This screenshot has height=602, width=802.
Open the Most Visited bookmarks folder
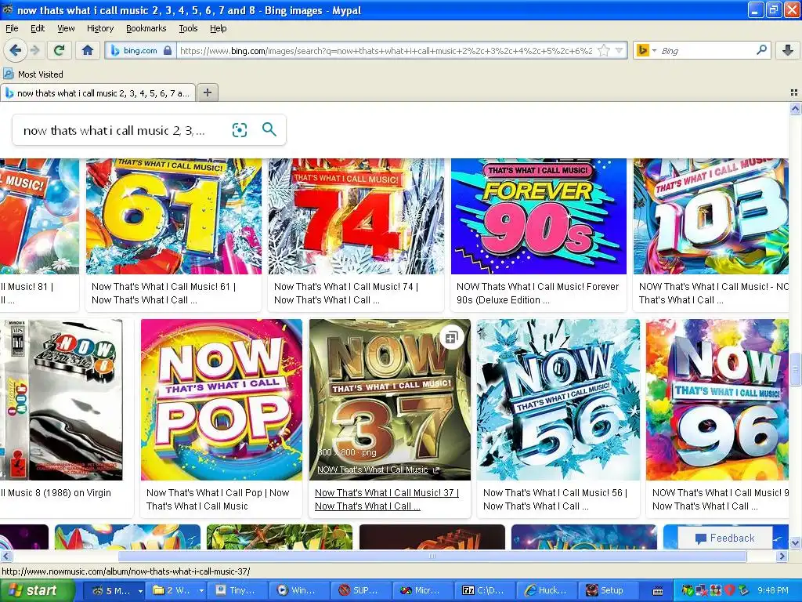34,74
